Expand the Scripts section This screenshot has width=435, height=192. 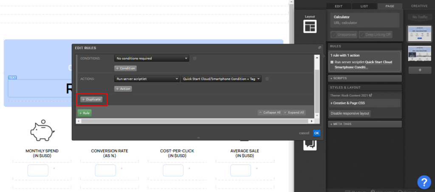coord(365,78)
